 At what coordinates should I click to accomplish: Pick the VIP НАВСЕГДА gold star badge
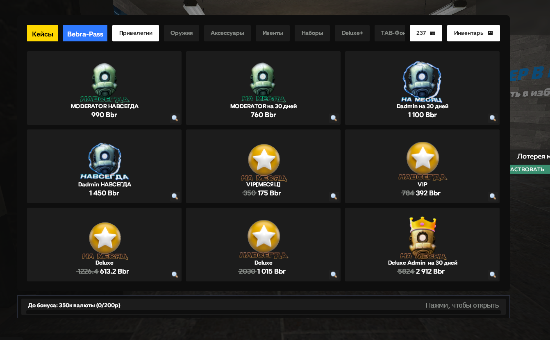pyautogui.click(x=423, y=161)
